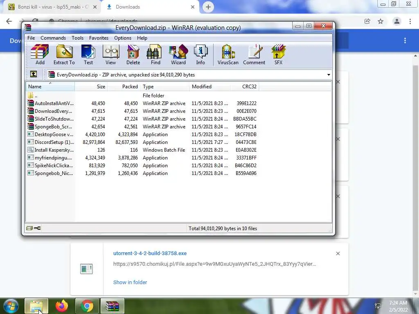The height and width of the screenshot is (314, 419).
Task: Bookmark this tab star icon
Action: tap(381, 21)
